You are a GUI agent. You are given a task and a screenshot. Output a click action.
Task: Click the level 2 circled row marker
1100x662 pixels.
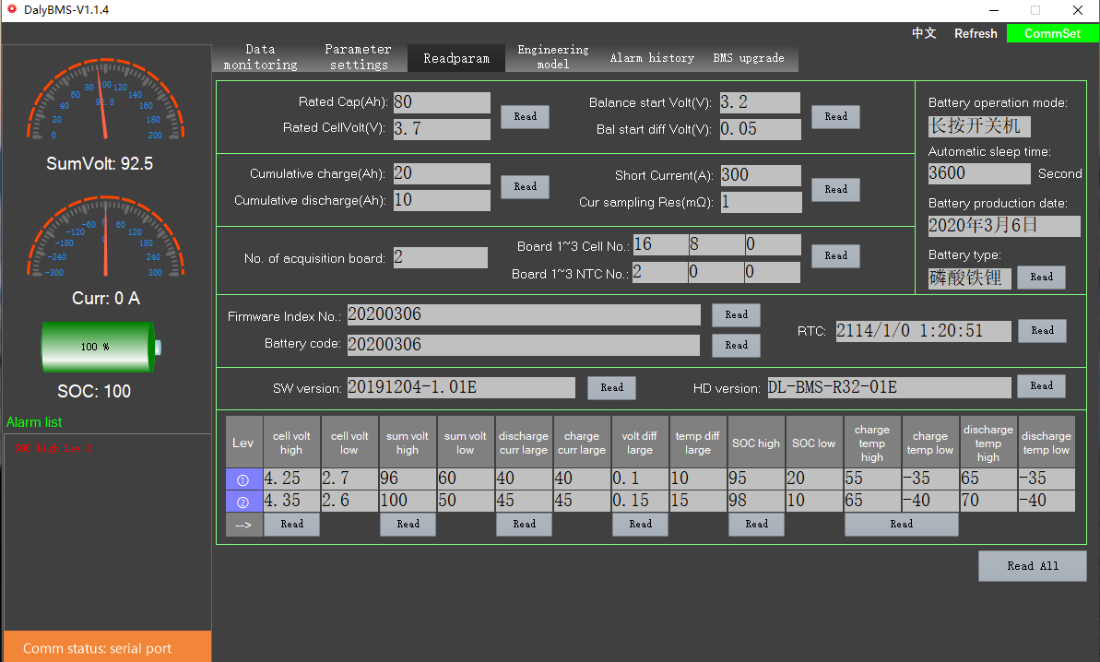pyautogui.click(x=243, y=502)
